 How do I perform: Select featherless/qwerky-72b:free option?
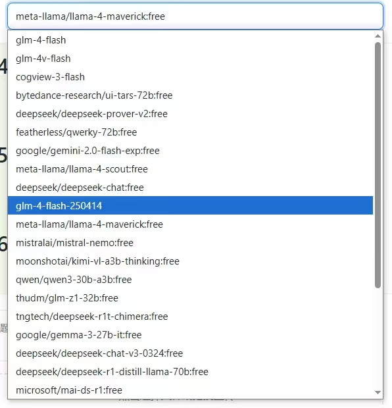click(x=190, y=132)
